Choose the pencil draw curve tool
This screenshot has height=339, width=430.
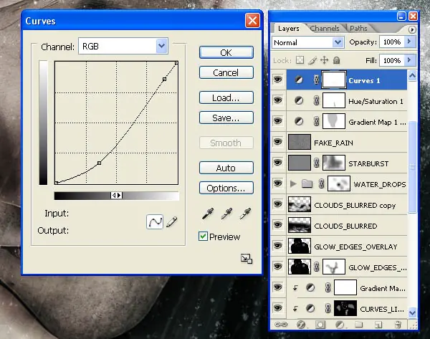coord(172,221)
